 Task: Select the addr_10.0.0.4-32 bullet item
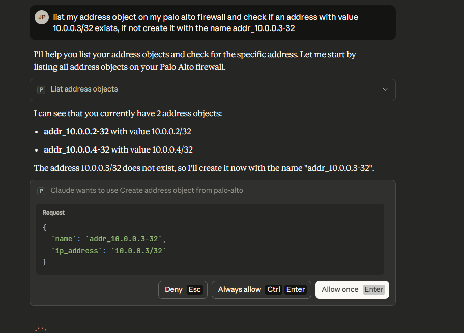click(x=118, y=150)
